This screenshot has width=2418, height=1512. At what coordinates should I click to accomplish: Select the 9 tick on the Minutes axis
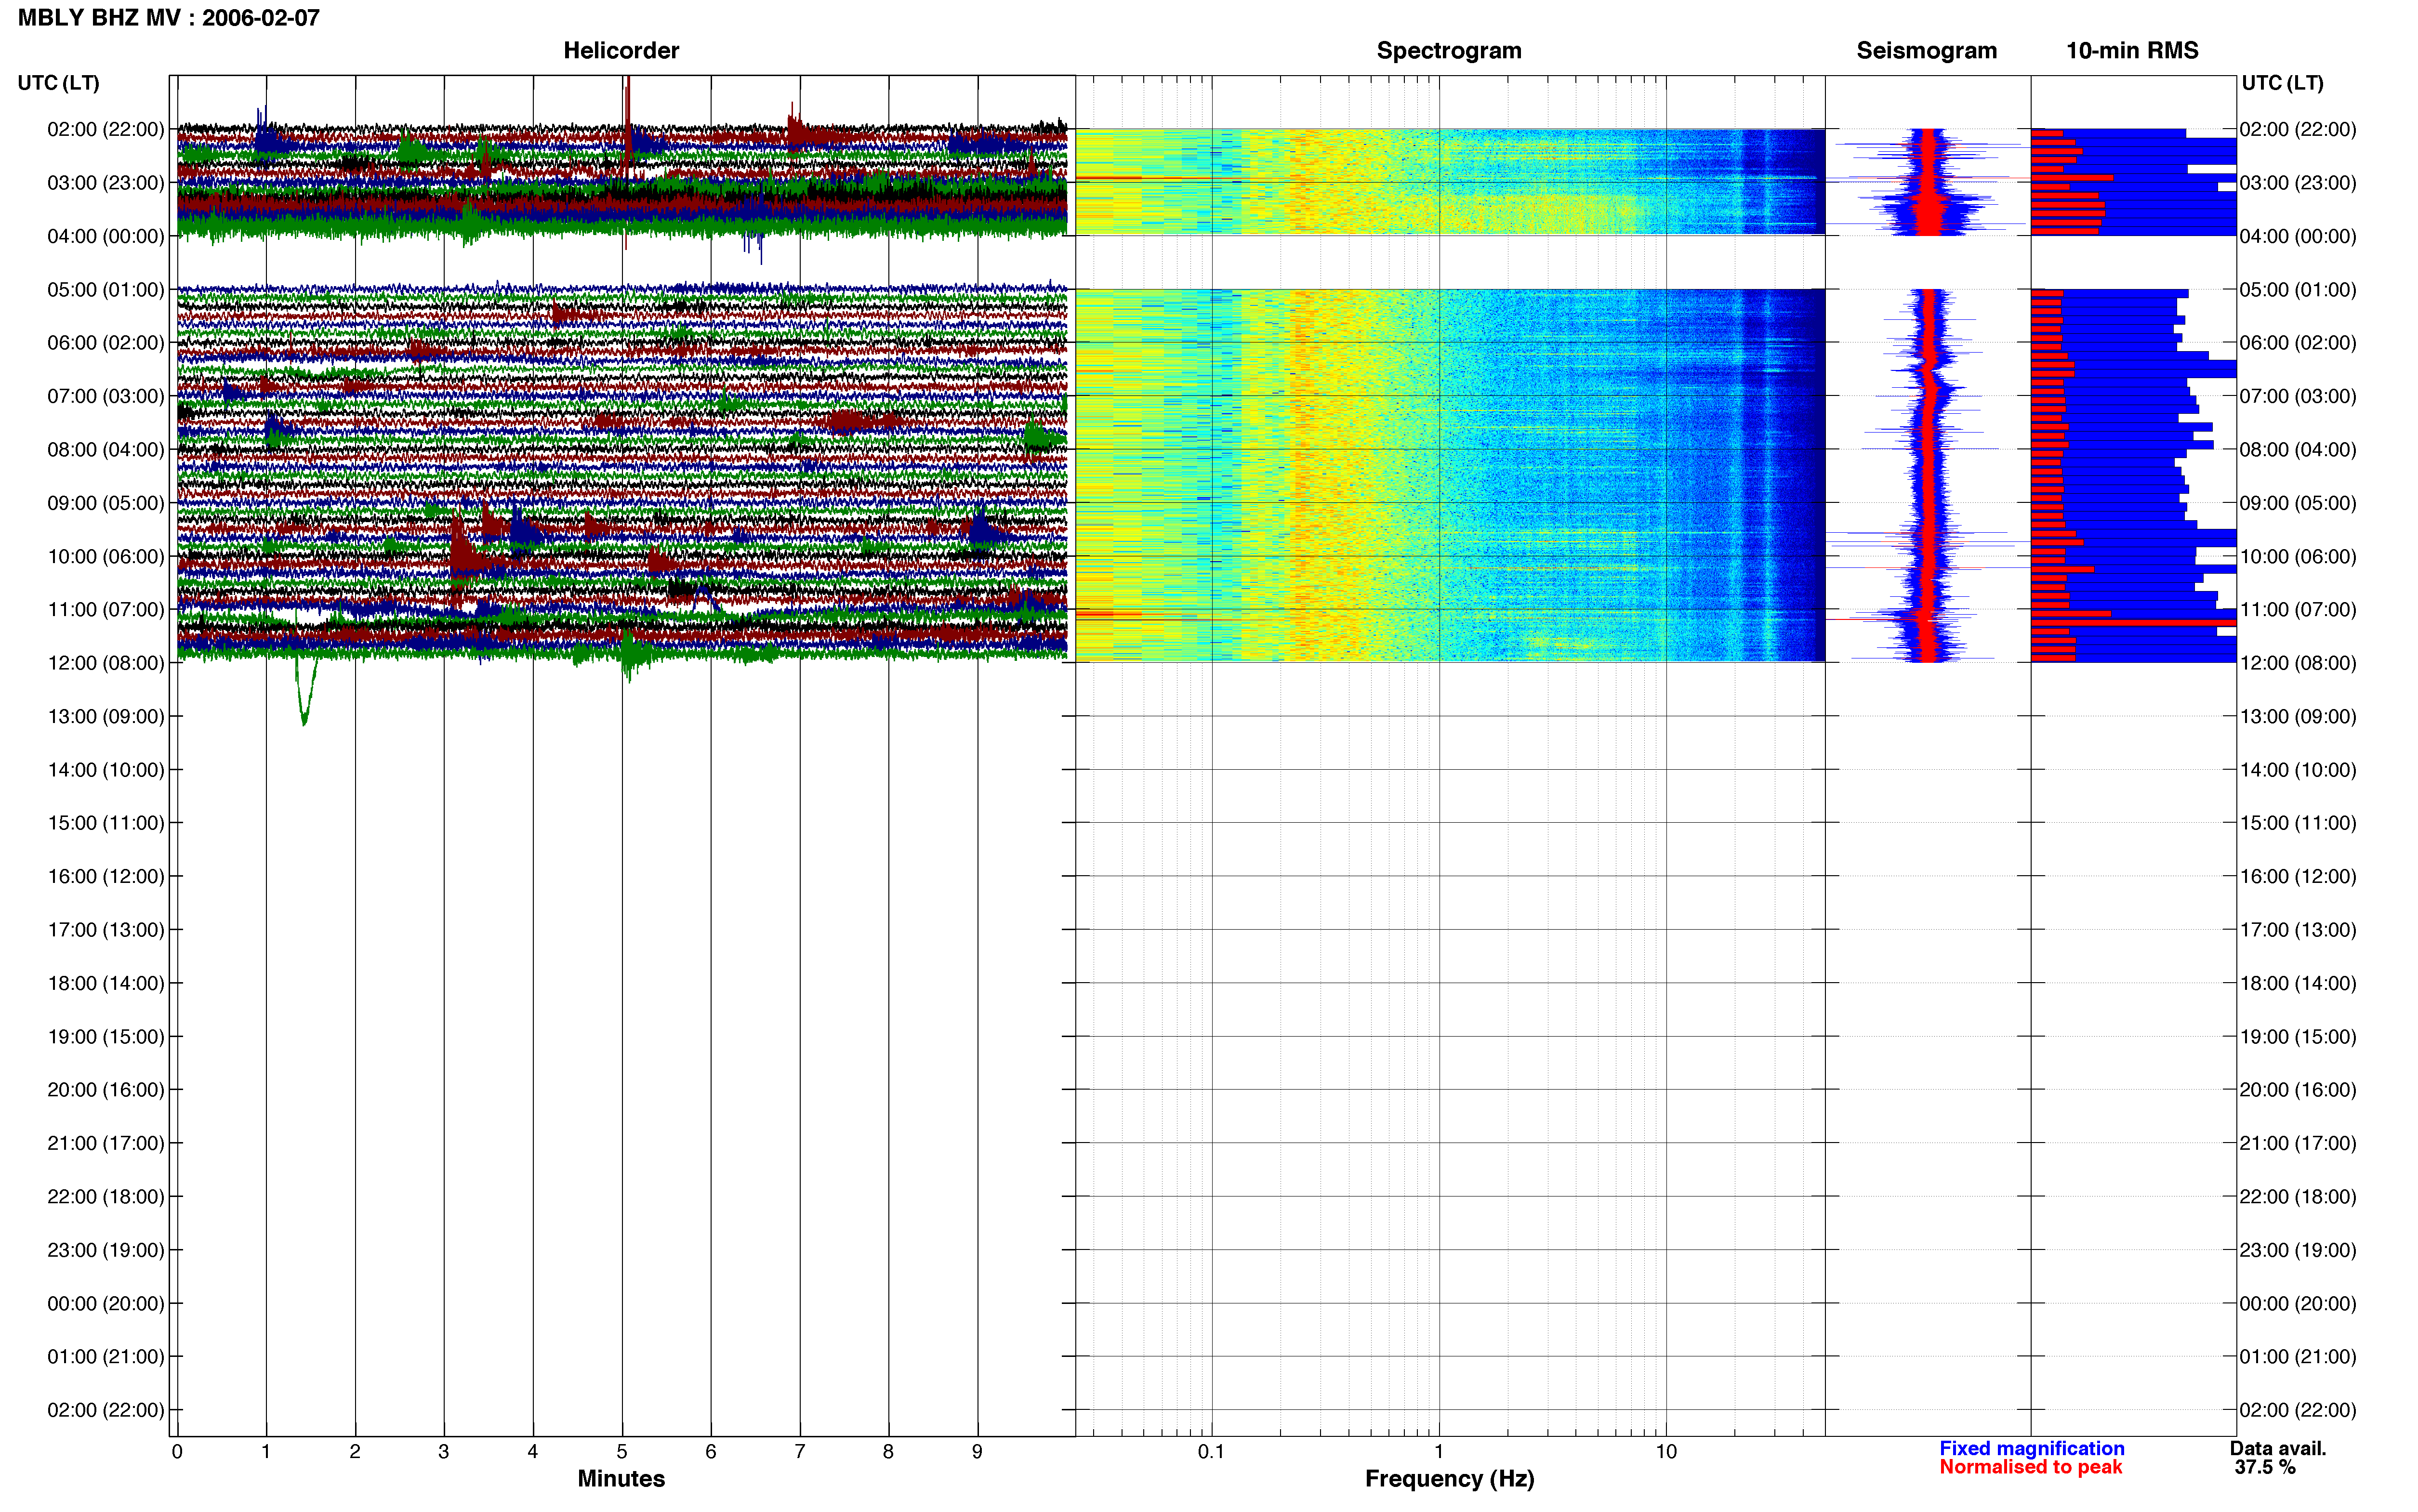point(977,1452)
